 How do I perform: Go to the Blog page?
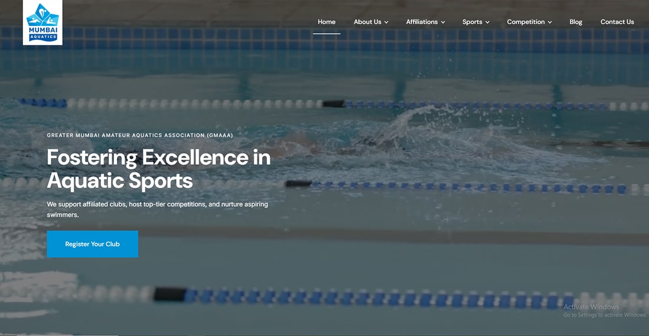576,22
